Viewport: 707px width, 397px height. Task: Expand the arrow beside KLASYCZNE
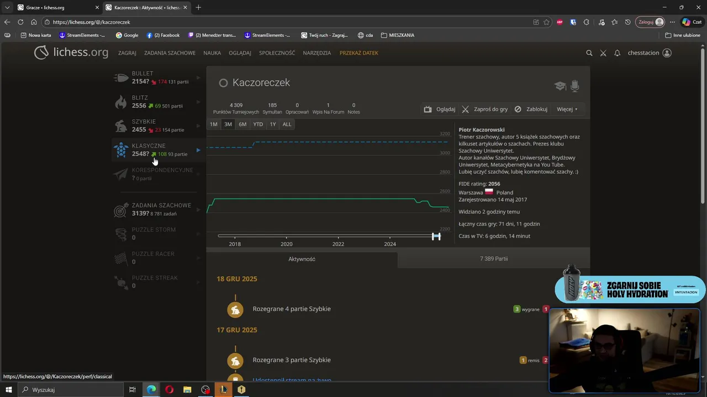(198, 150)
